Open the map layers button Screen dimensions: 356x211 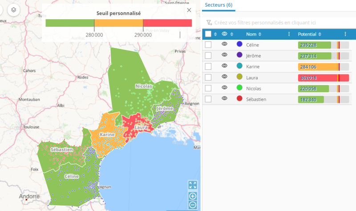coord(14,9)
